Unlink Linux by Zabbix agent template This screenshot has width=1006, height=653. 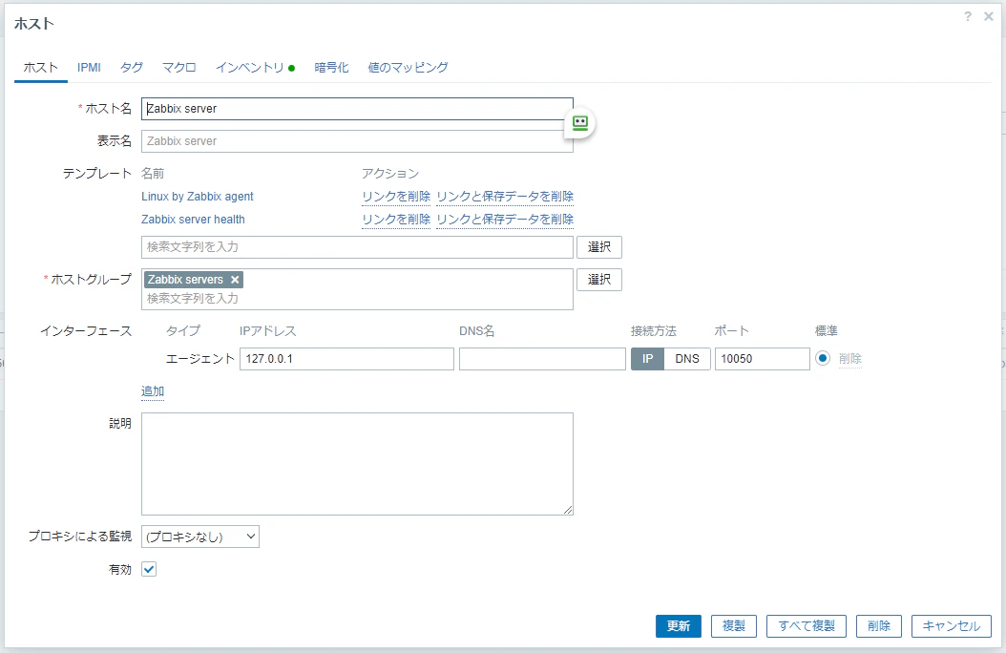pos(396,197)
